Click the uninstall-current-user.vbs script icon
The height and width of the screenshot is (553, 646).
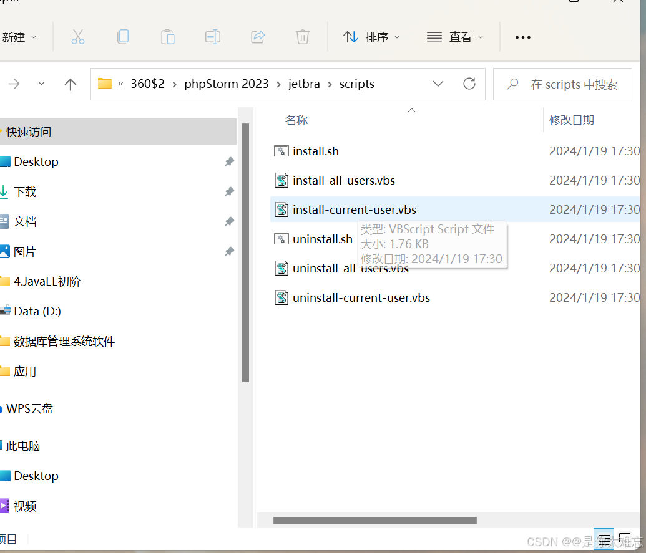[281, 297]
